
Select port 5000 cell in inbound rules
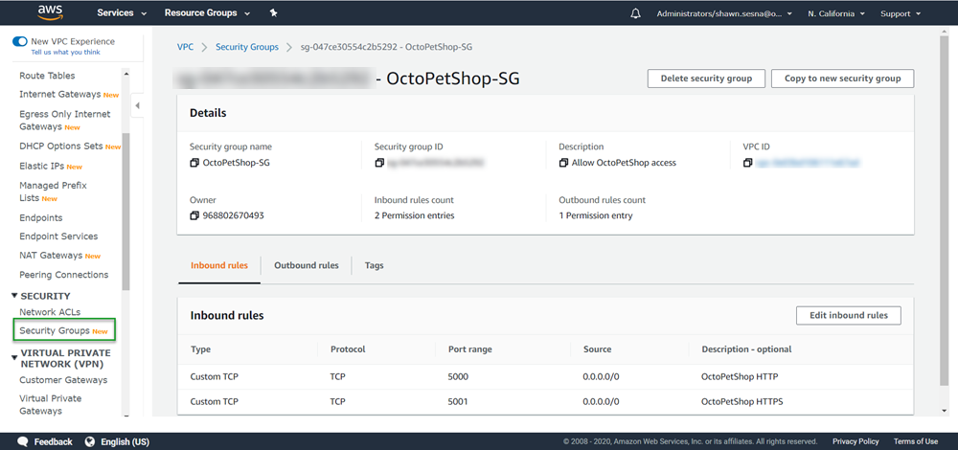coord(458,376)
